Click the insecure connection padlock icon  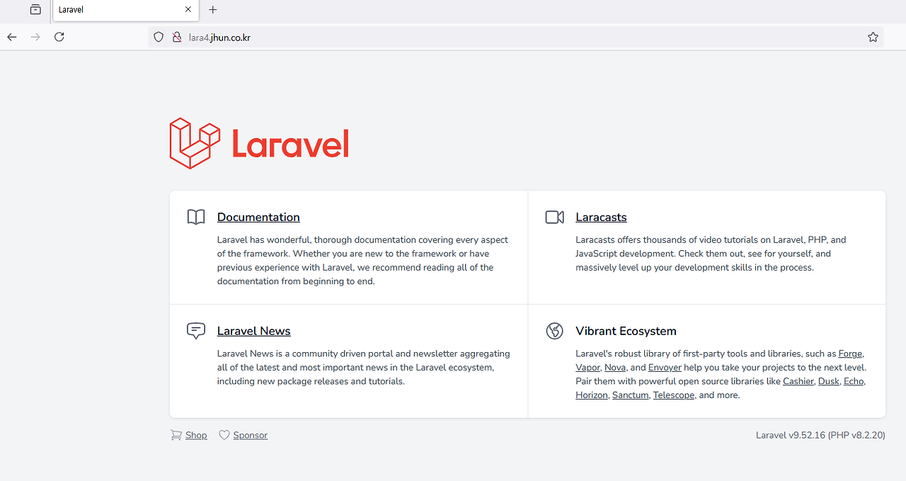(x=177, y=37)
